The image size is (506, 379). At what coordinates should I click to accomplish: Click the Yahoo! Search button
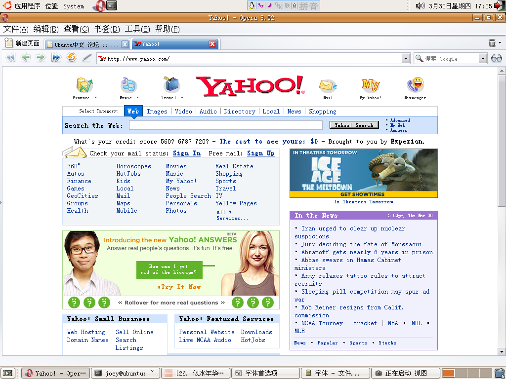pyautogui.click(x=354, y=125)
